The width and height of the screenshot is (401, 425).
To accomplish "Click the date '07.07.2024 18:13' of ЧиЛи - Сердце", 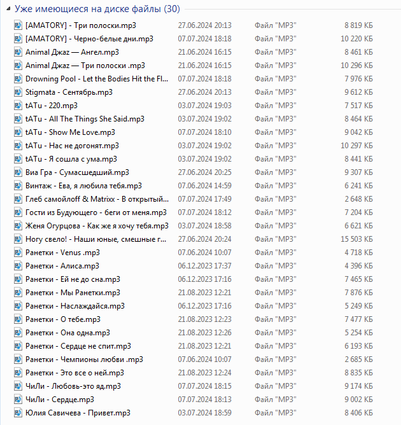I will [x=205, y=400].
